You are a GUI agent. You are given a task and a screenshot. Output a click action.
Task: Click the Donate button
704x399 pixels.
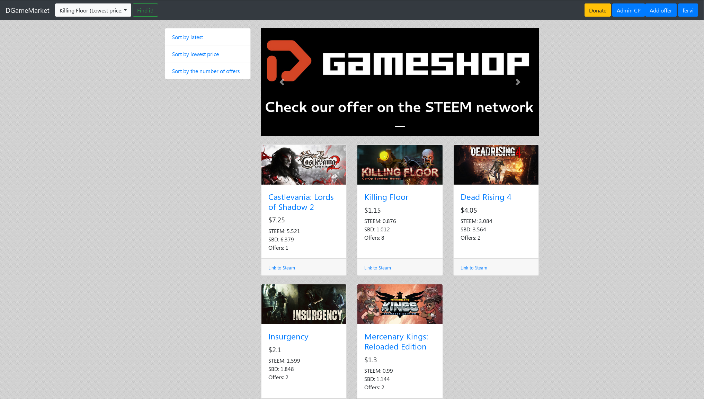point(597,10)
